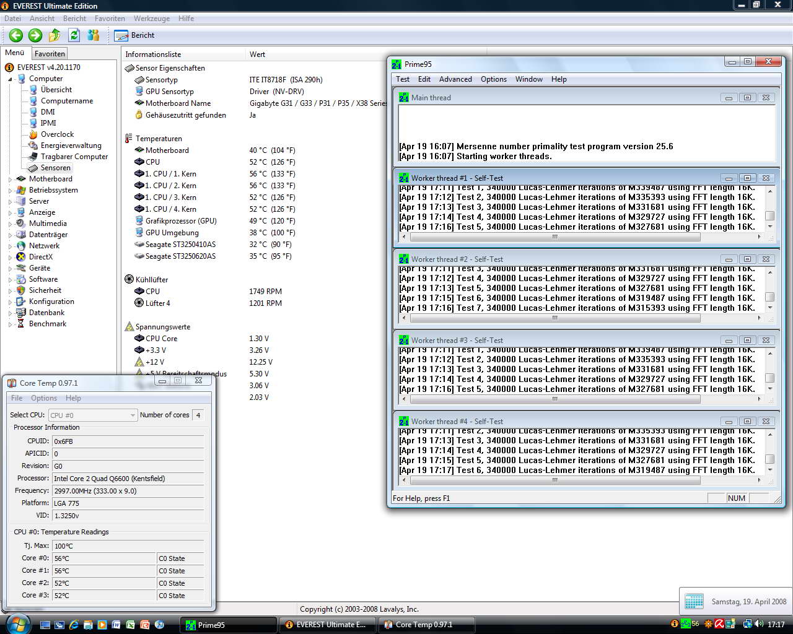Click the Netzwerk icon in the tree

21,246
